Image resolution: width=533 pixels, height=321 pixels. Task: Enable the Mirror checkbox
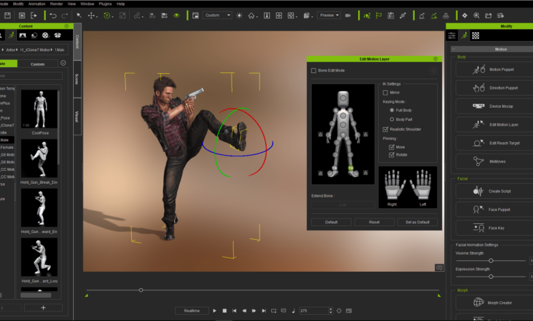point(385,92)
